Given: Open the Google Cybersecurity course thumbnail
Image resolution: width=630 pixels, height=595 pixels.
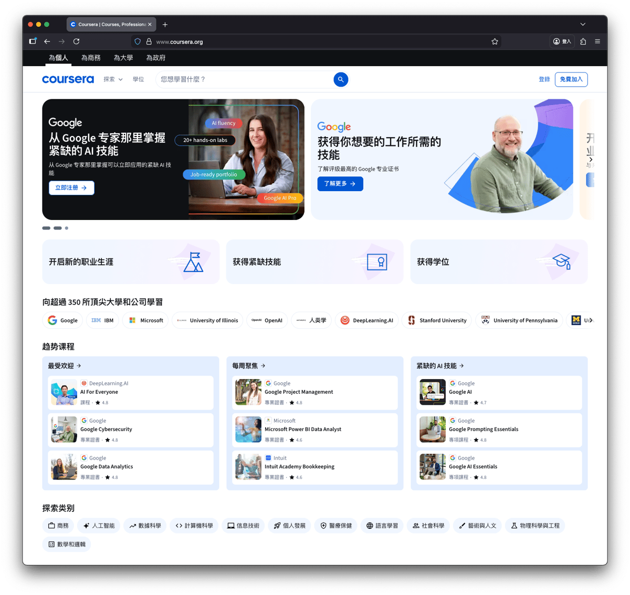Looking at the screenshot, I should click(64, 430).
